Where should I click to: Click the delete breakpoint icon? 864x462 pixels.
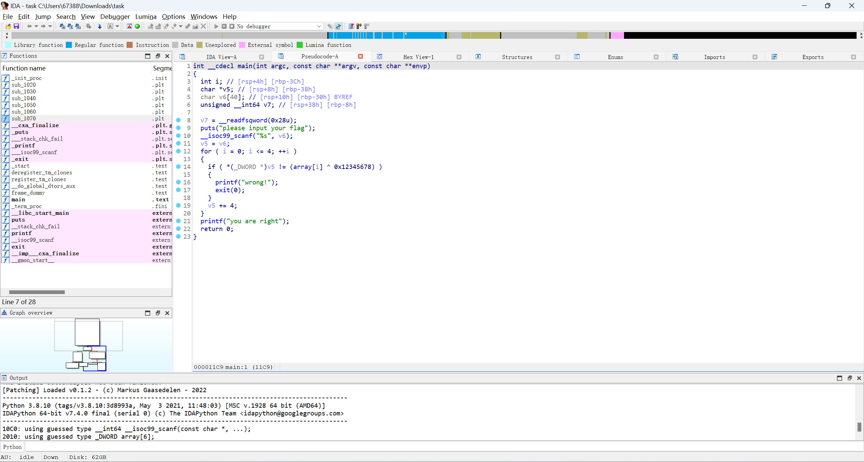click(367, 26)
